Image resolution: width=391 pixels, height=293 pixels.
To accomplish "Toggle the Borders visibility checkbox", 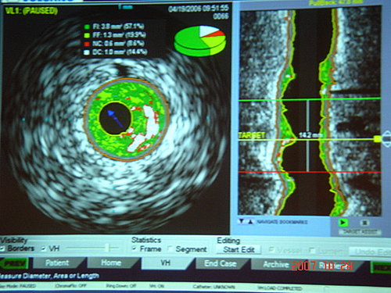I will tap(2, 248).
